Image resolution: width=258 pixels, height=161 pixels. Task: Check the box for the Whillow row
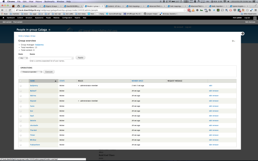click(21, 140)
